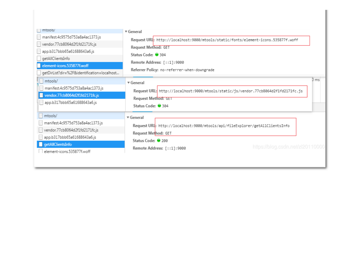Click the element-icons.535877f.woff font request URL

(227, 40)
